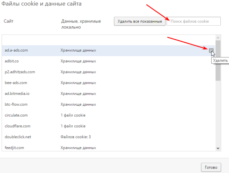
Task: Click 'Удалить все показанные' button
Action: (x=140, y=21)
